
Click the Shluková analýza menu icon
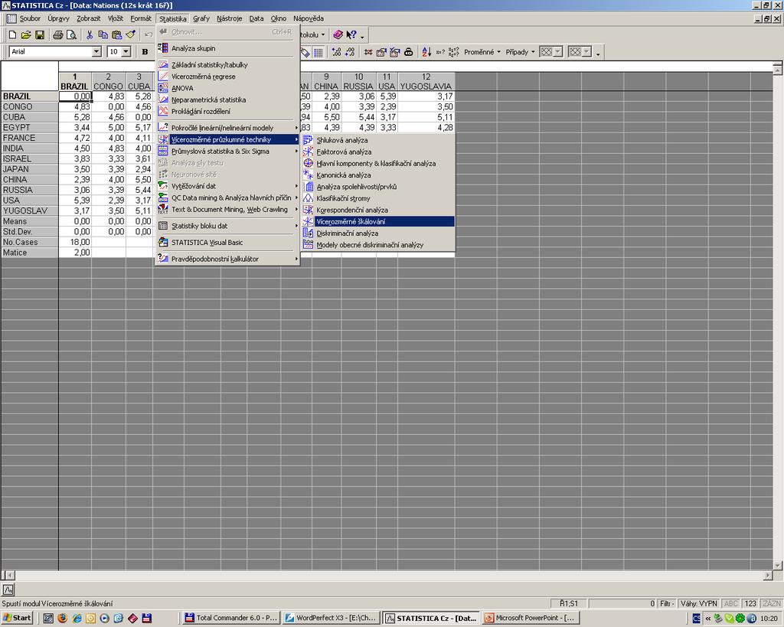click(x=308, y=140)
